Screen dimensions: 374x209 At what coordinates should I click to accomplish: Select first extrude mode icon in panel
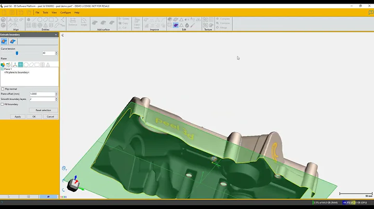tap(4, 41)
